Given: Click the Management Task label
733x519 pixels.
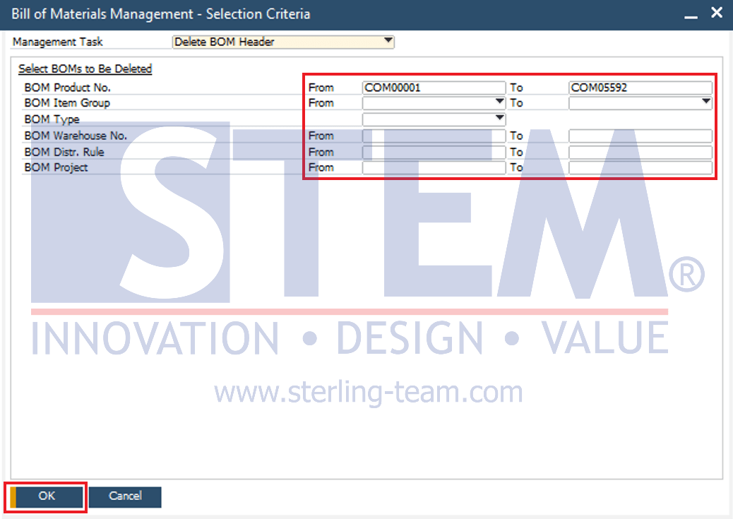Looking at the screenshot, I should tap(57, 42).
